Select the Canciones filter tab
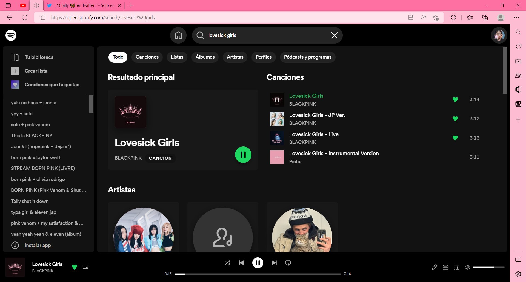 coord(147,57)
